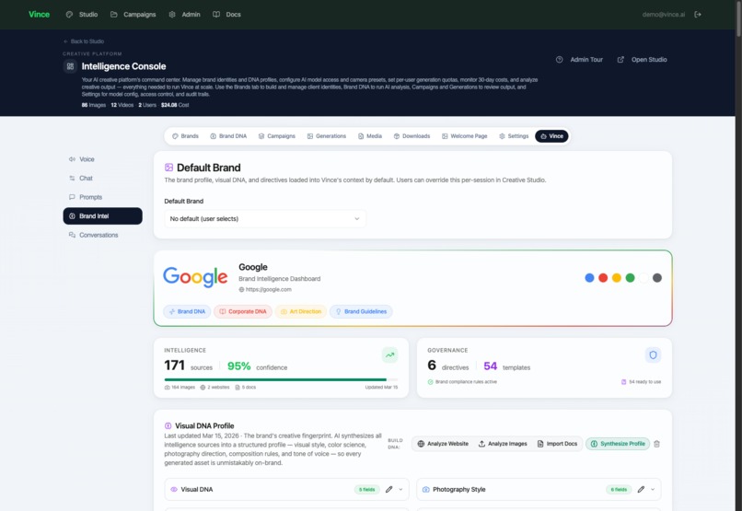742x511 pixels.
Task: Open the Settings tab
Action: 514,136
